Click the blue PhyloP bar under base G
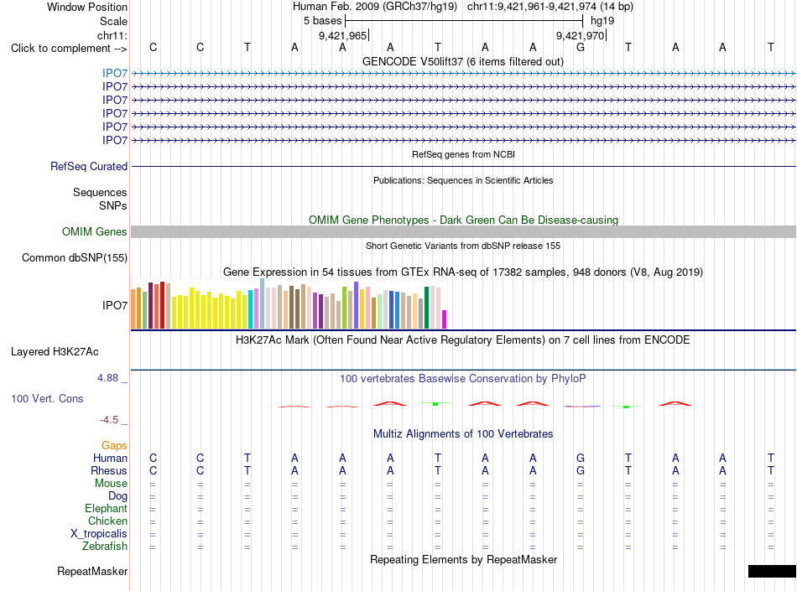Viewport: 797px width, 591px height. coord(581,407)
